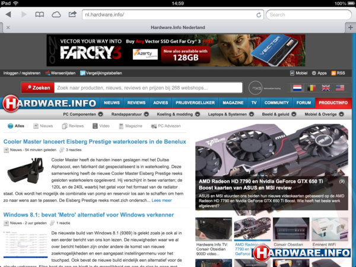This screenshot has width=356, height=267.
Task: Open the COMMUNITY menu item
Action: coord(276,103)
